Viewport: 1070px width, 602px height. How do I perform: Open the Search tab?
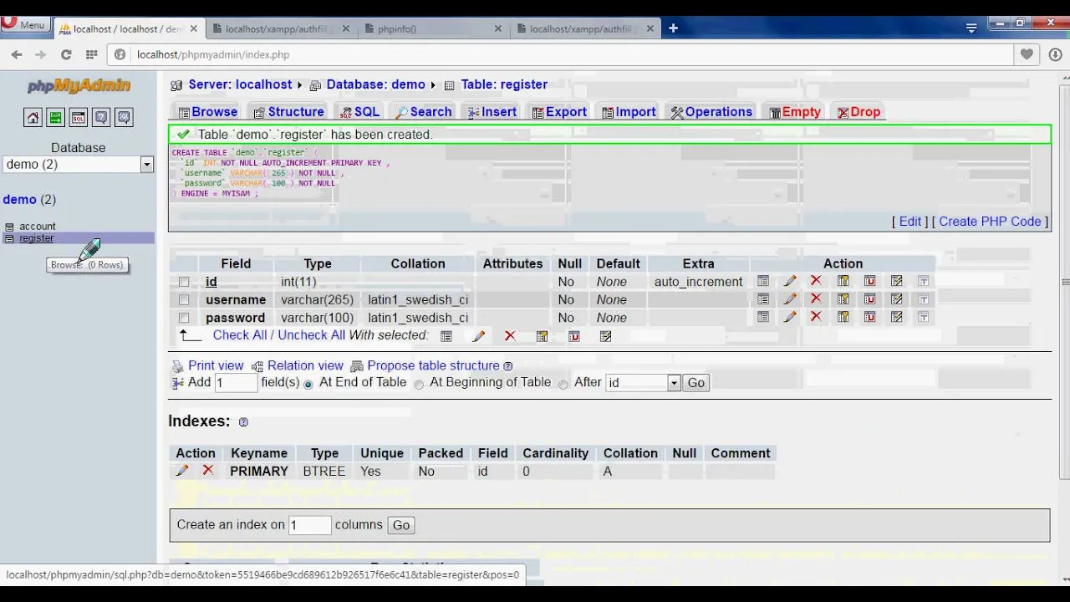click(x=423, y=112)
